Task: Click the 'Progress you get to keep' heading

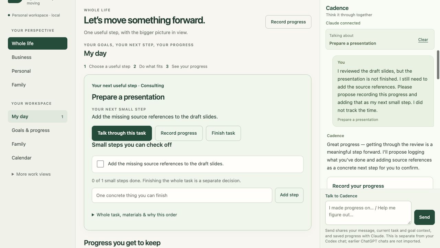Action: pos(122,243)
